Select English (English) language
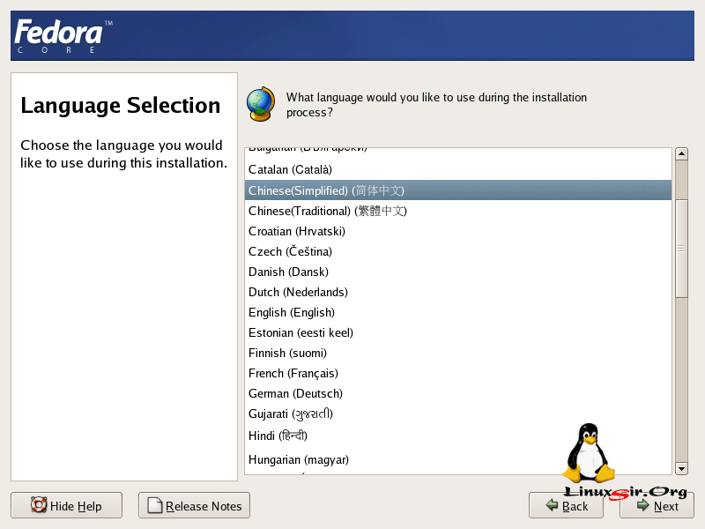The height and width of the screenshot is (529, 705). click(x=458, y=312)
